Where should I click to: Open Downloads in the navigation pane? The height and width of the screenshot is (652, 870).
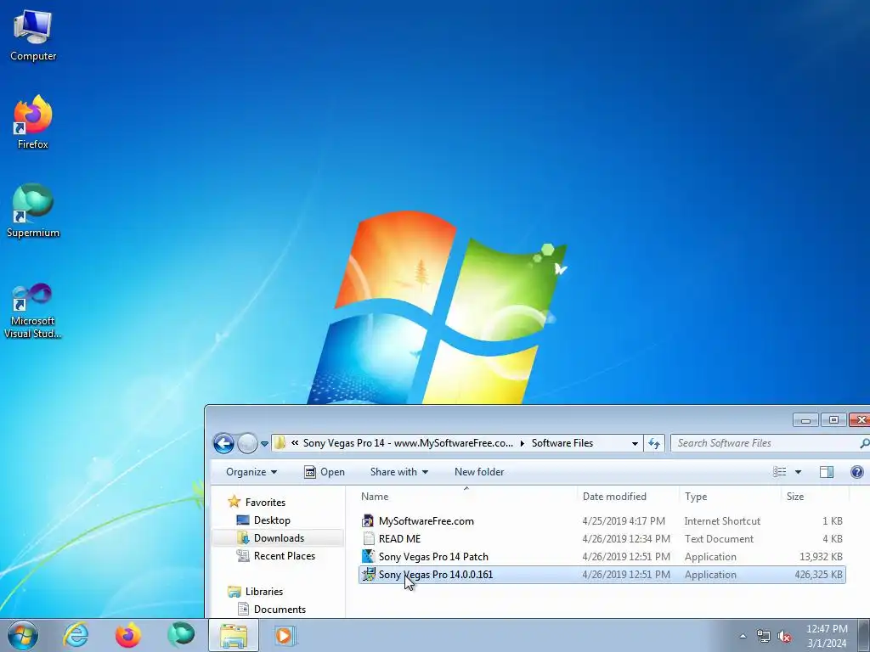pos(271,537)
